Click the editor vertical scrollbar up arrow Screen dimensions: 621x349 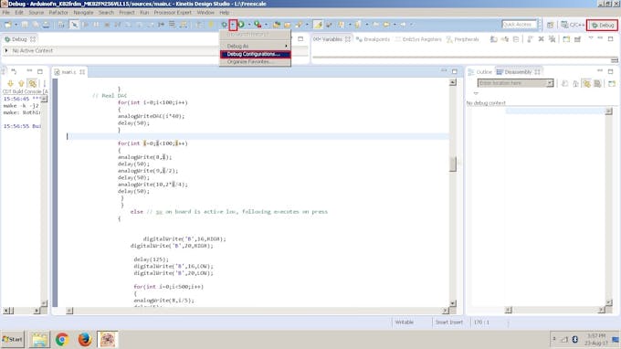click(453, 82)
